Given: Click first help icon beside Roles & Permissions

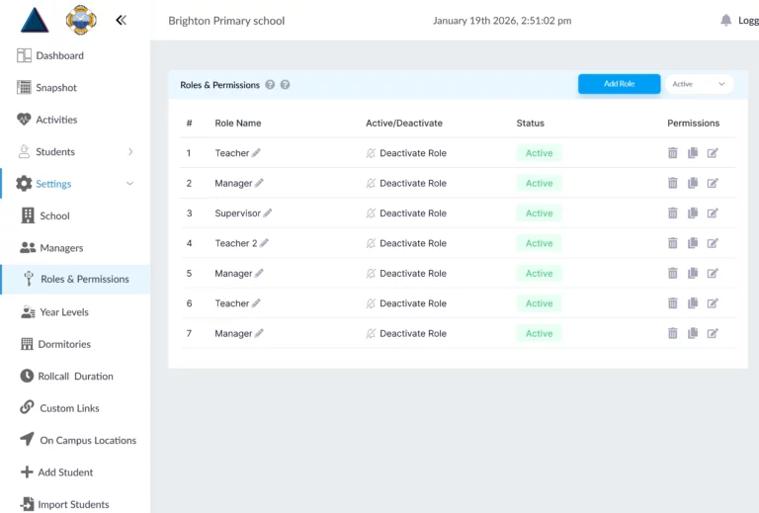Looking at the screenshot, I should 269,85.
